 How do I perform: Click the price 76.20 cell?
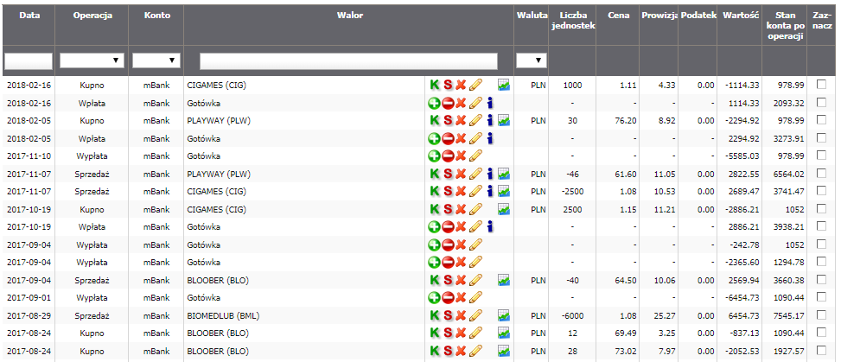click(626, 121)
